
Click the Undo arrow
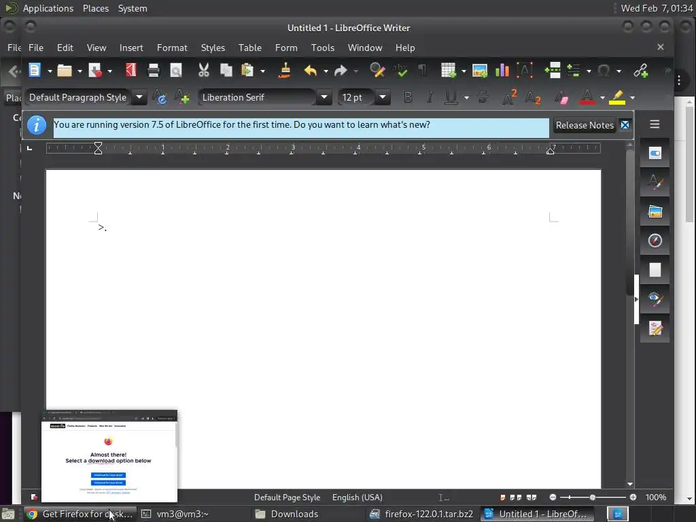(x=311, y=70)
